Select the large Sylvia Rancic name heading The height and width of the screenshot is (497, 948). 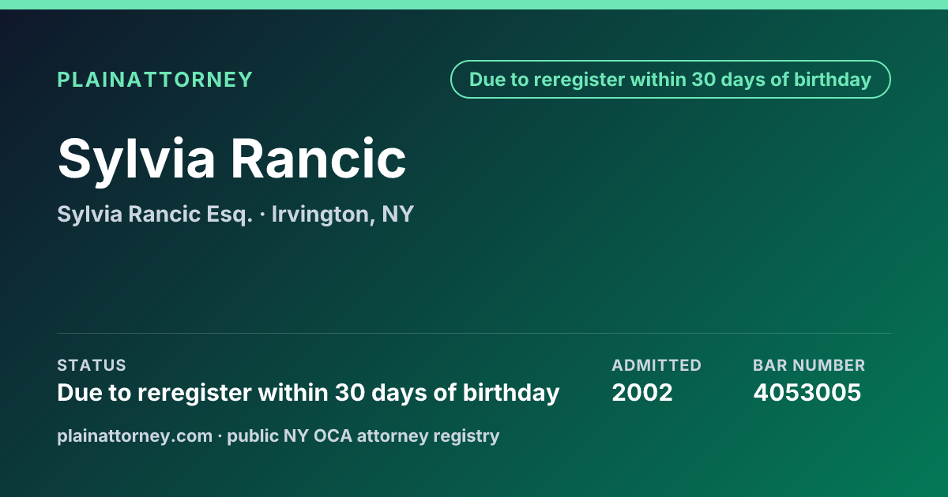[x=231, y=160]
